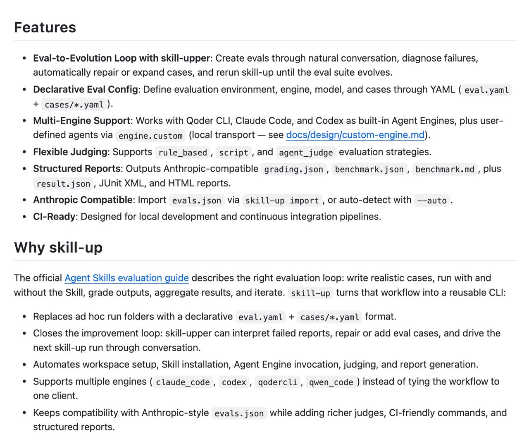Viewport: 529px width, 444px height.
Task: Click the rule_based code snippet
Action: [183, 153]
